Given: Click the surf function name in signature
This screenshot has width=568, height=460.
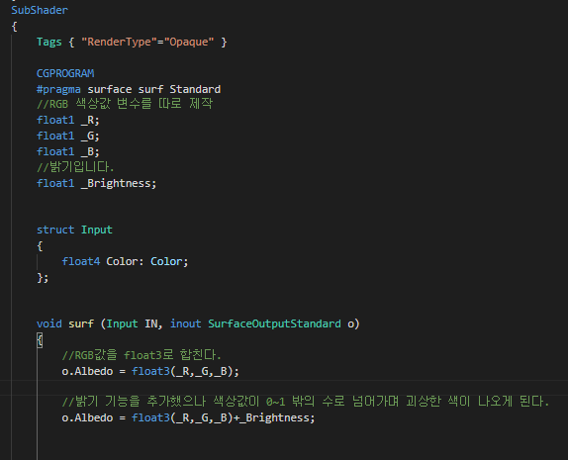Looking at the screenshot, I should click(x=81, y=323).
